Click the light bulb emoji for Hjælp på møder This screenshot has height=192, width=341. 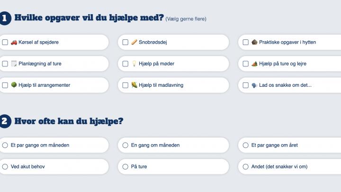(134, 64)
